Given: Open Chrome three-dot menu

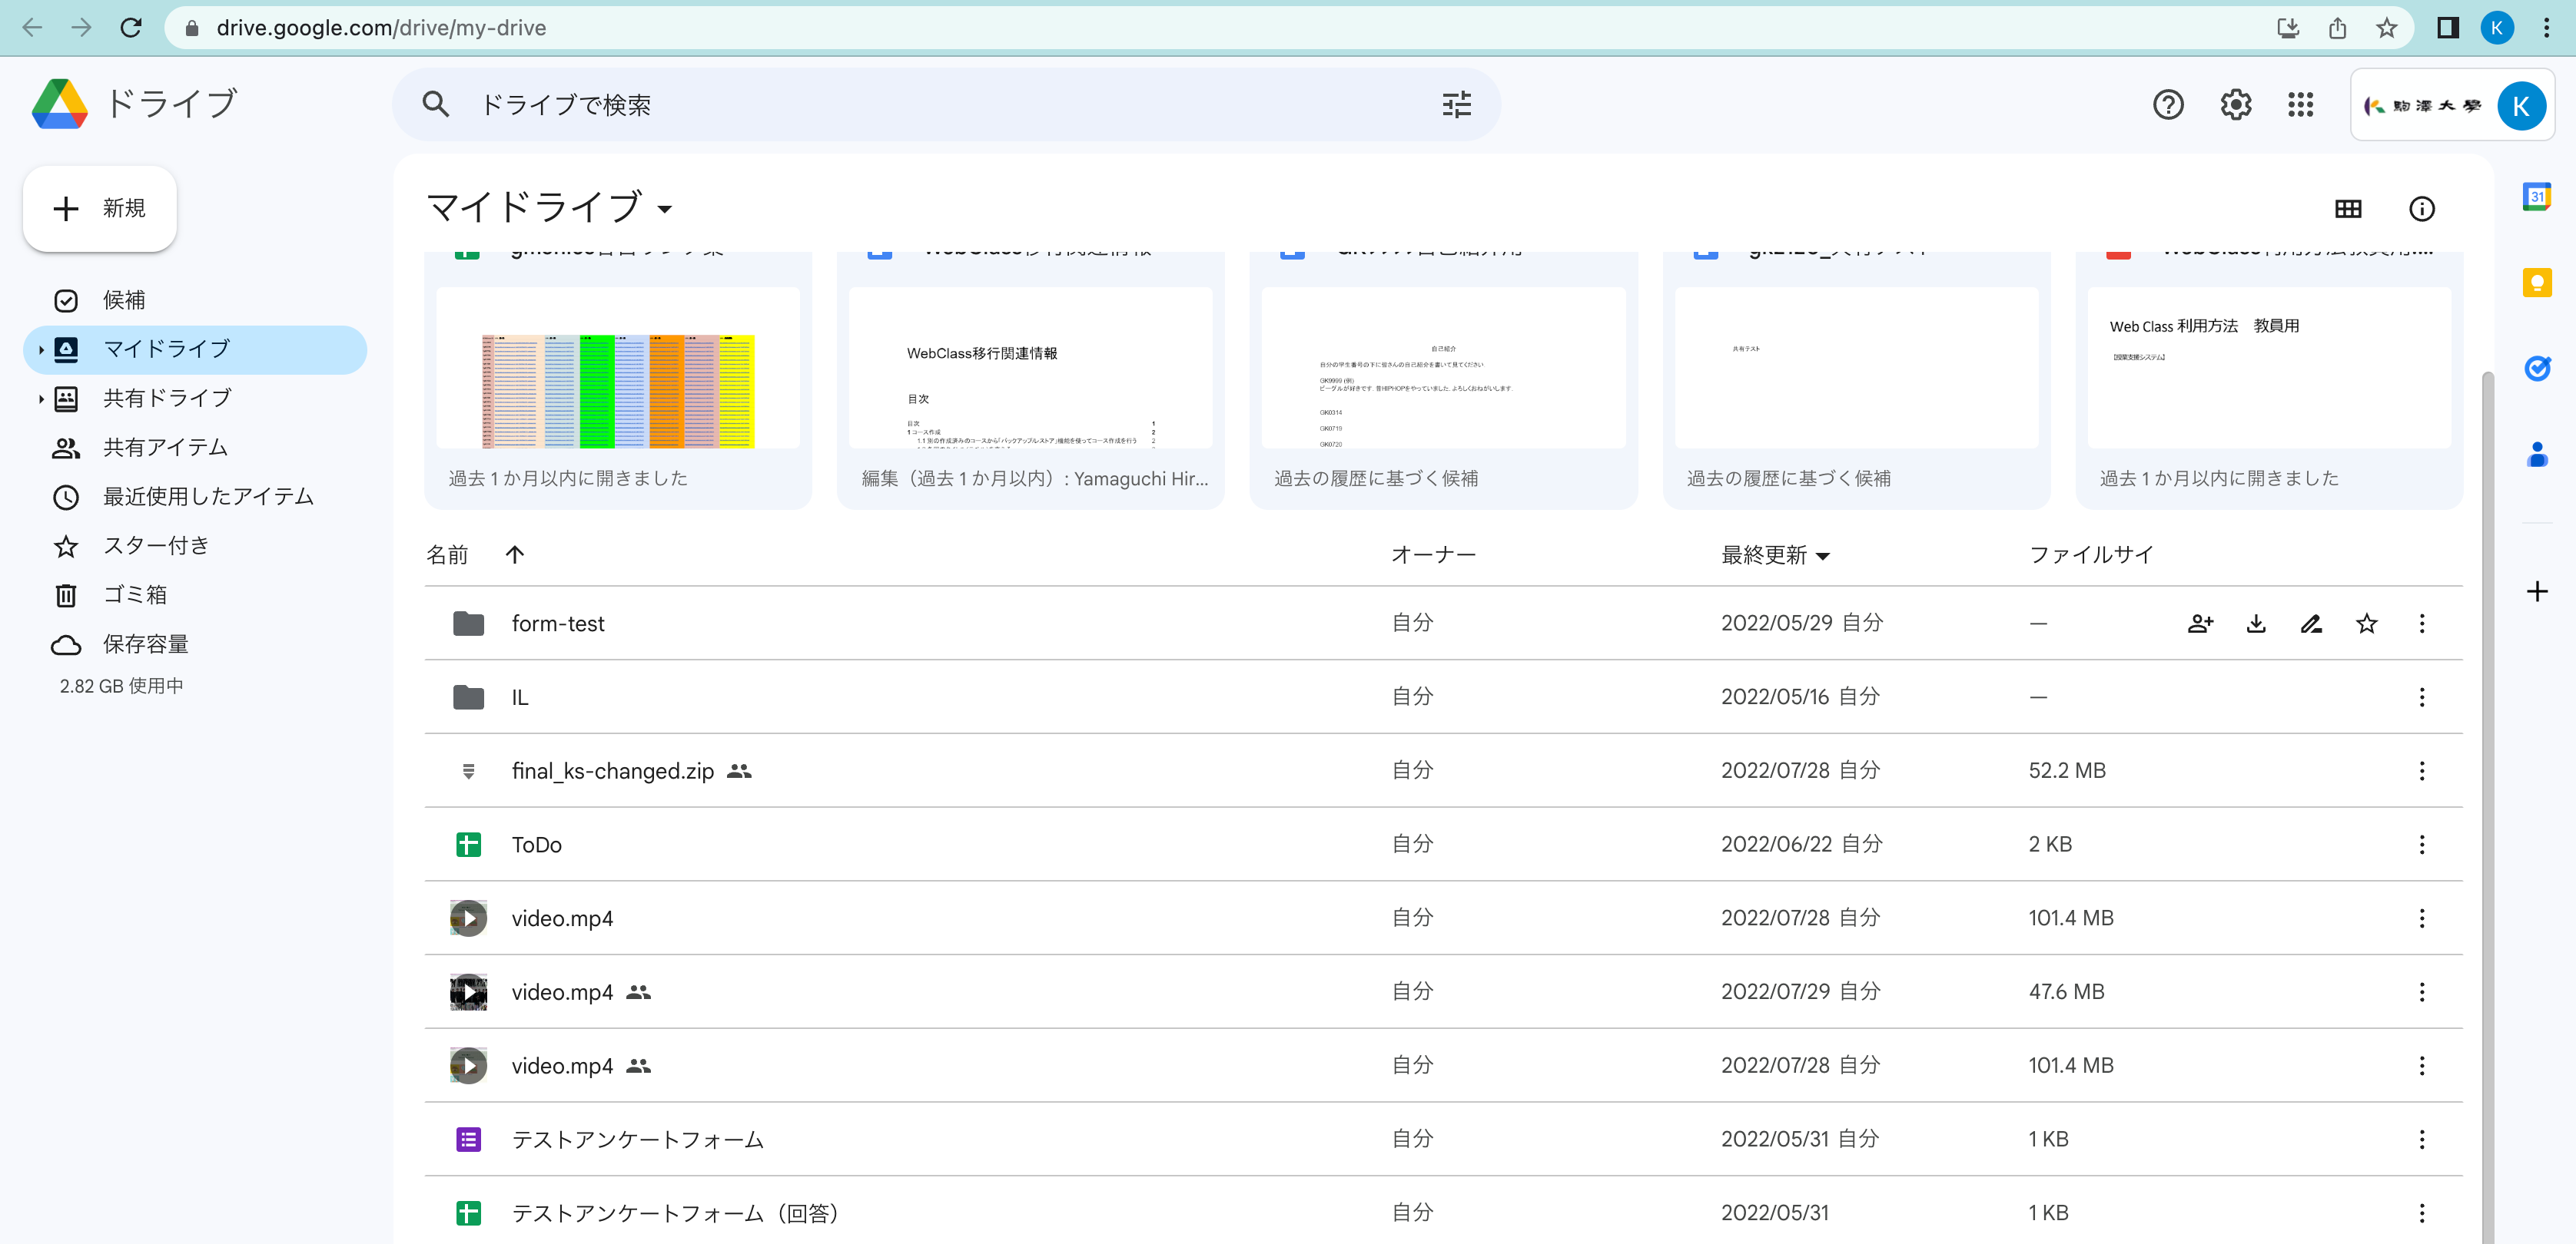Looking at the screenshot, I should pyautogui.click(x=2546, y=28).
